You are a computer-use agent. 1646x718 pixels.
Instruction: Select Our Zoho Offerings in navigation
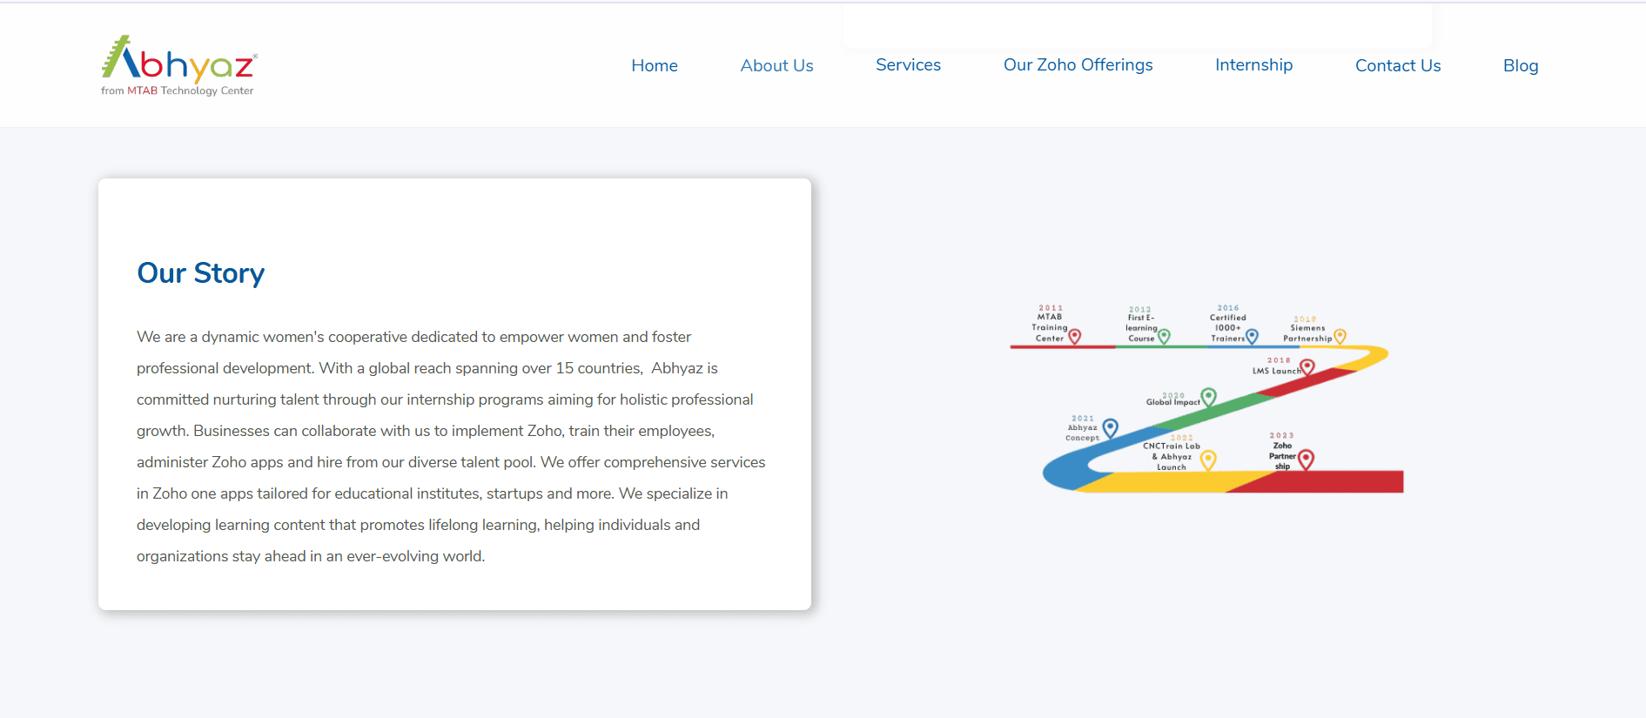point(1078,65)
